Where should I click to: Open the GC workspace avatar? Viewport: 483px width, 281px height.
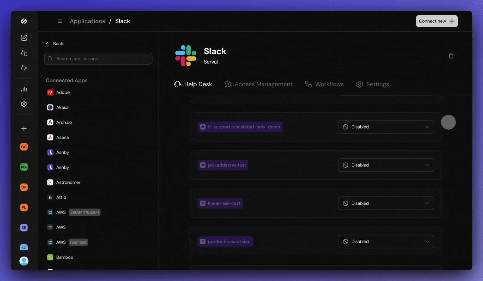[x=24, y=146]
